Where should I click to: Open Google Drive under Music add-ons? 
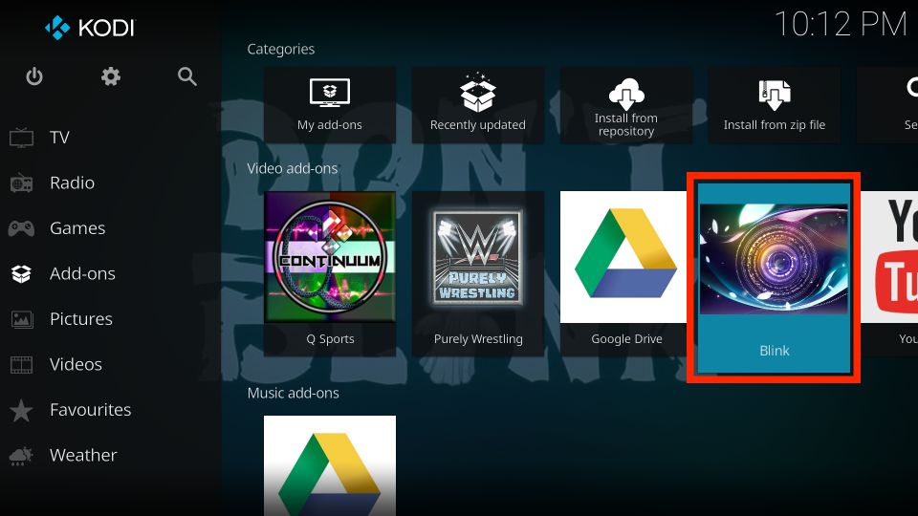coord(330,465)
